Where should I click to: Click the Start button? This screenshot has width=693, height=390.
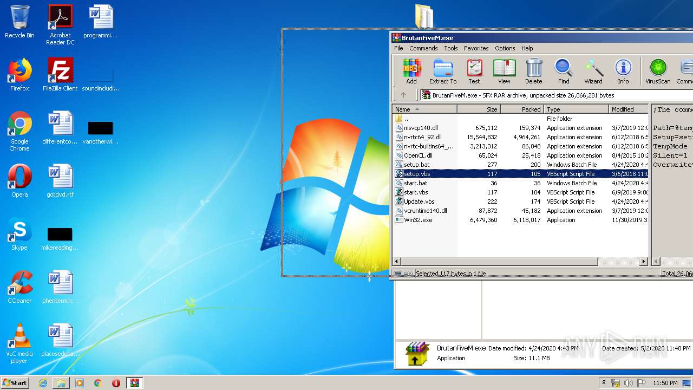15,382
